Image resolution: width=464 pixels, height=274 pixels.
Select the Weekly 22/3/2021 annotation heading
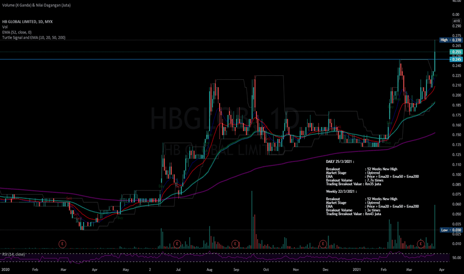pos(341,192)
